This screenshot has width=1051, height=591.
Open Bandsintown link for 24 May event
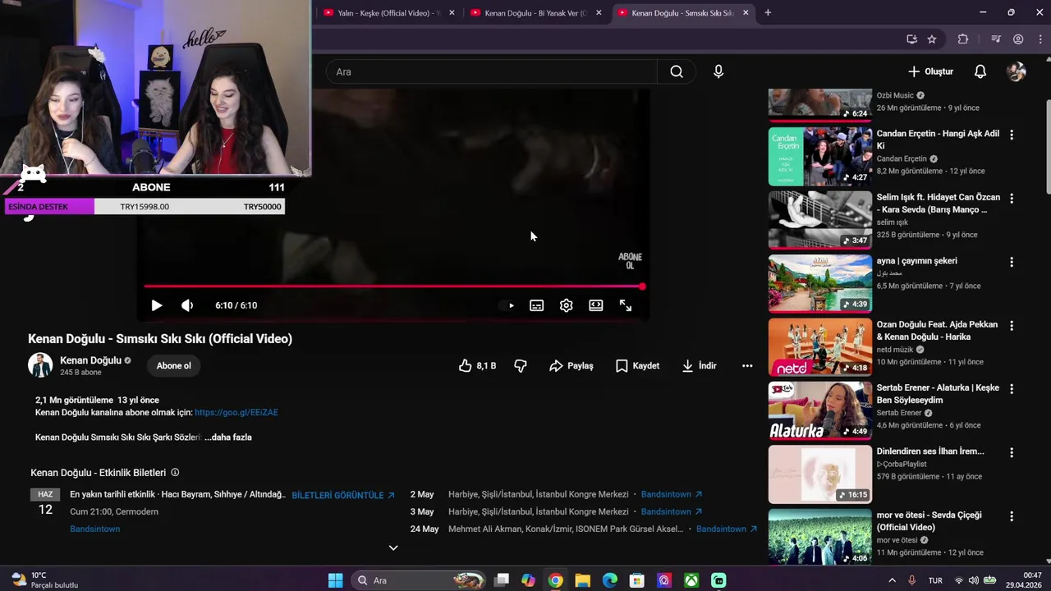727,529
